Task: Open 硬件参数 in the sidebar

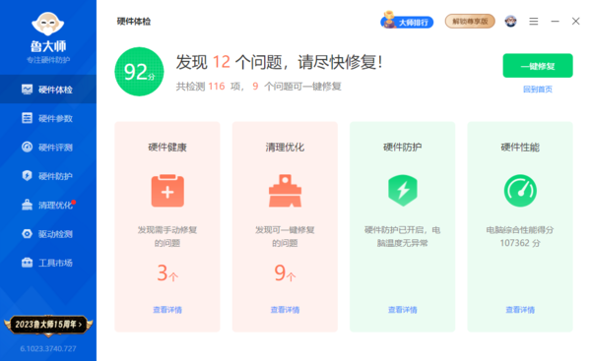Action: (x=48, y=118)
